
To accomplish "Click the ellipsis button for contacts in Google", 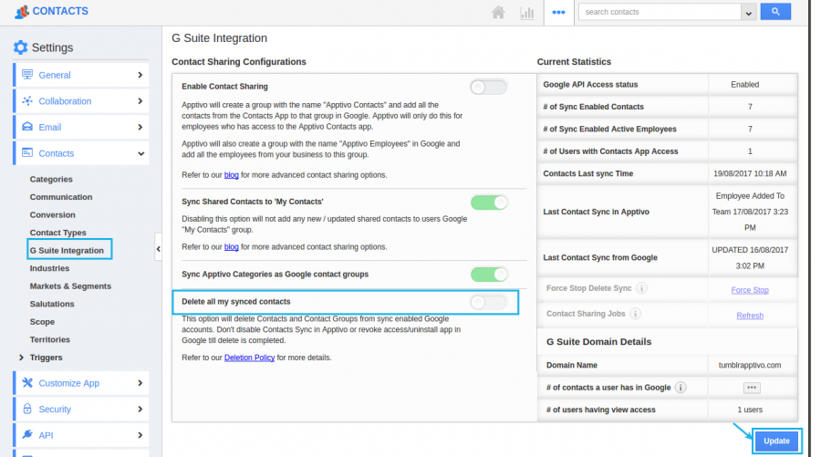I will click(x=752, y=388).
